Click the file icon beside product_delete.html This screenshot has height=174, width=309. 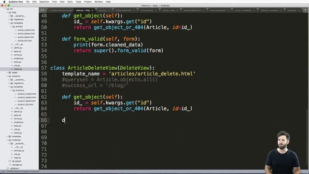pos(15,98)
